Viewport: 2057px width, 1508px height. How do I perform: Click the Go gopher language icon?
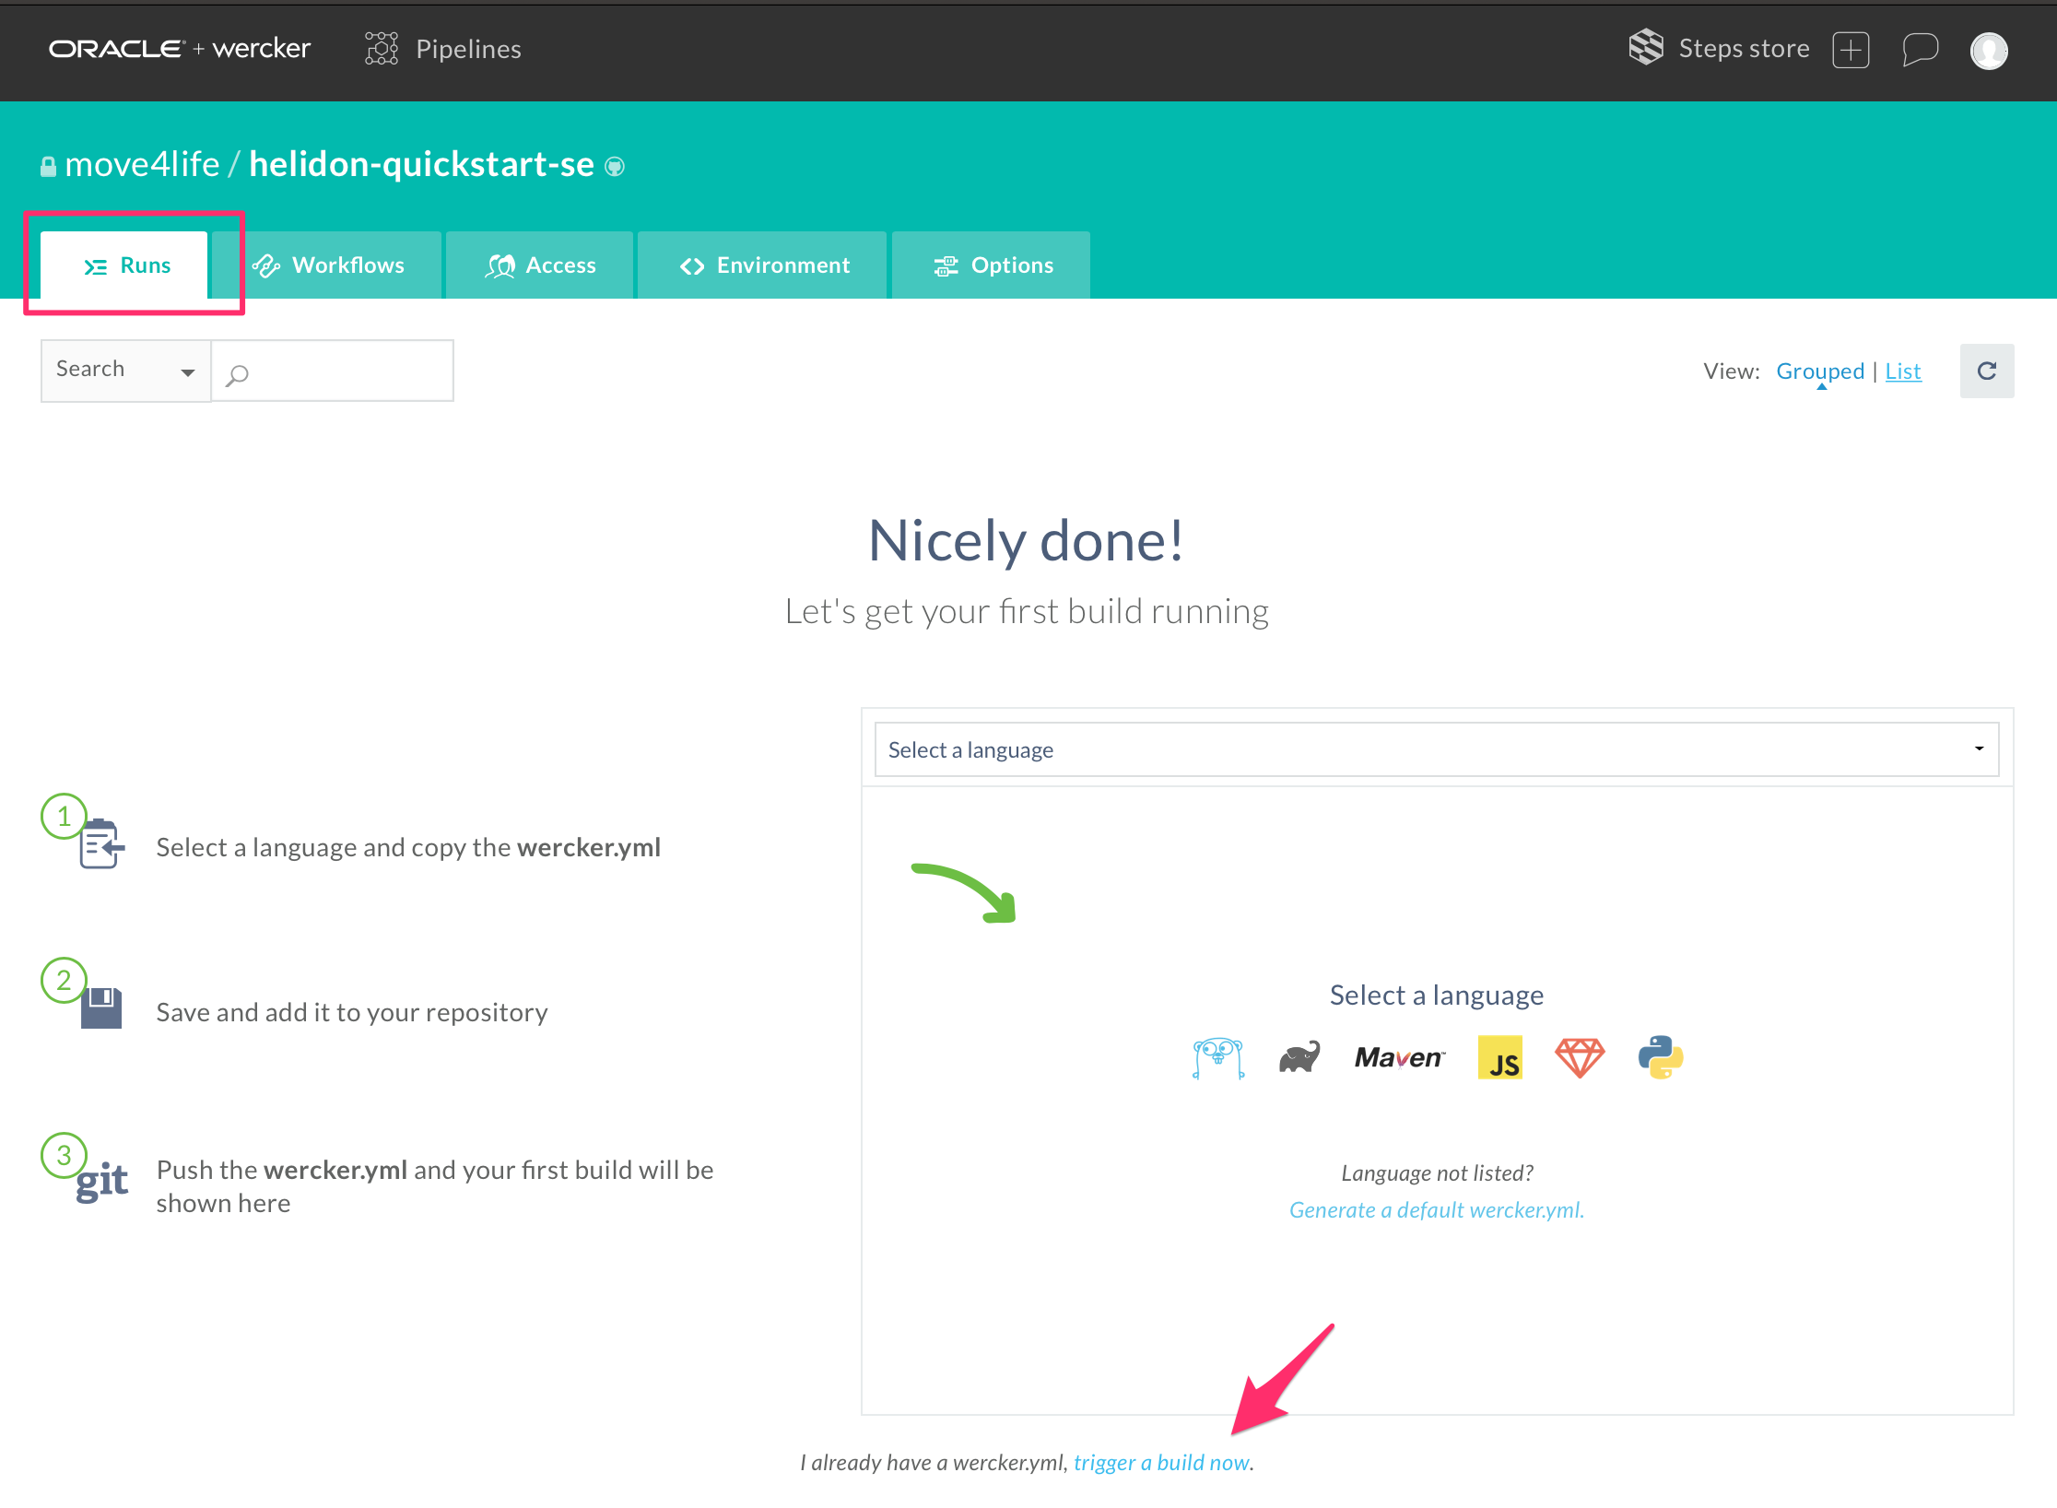point(1217,1057)
